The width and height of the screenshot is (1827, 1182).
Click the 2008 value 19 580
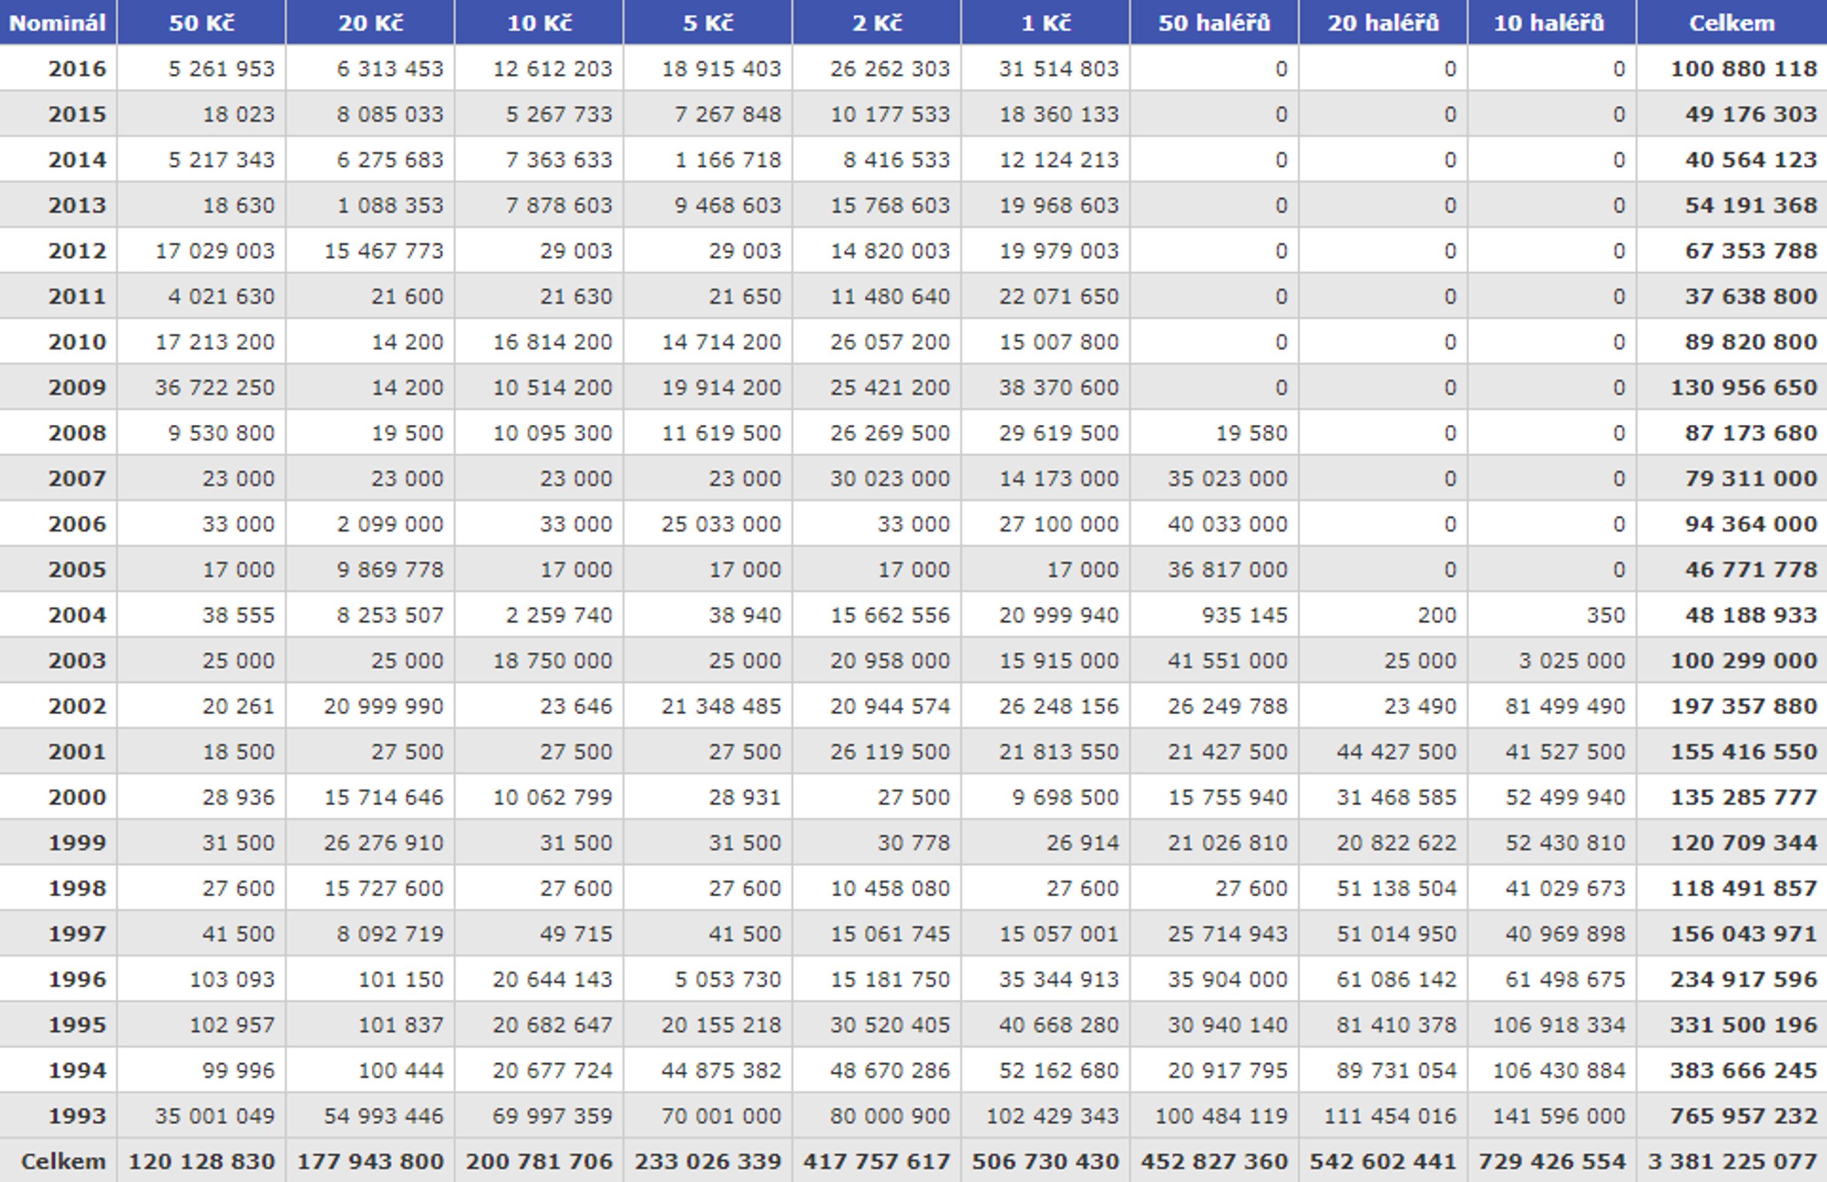[x=1251, y=433]
